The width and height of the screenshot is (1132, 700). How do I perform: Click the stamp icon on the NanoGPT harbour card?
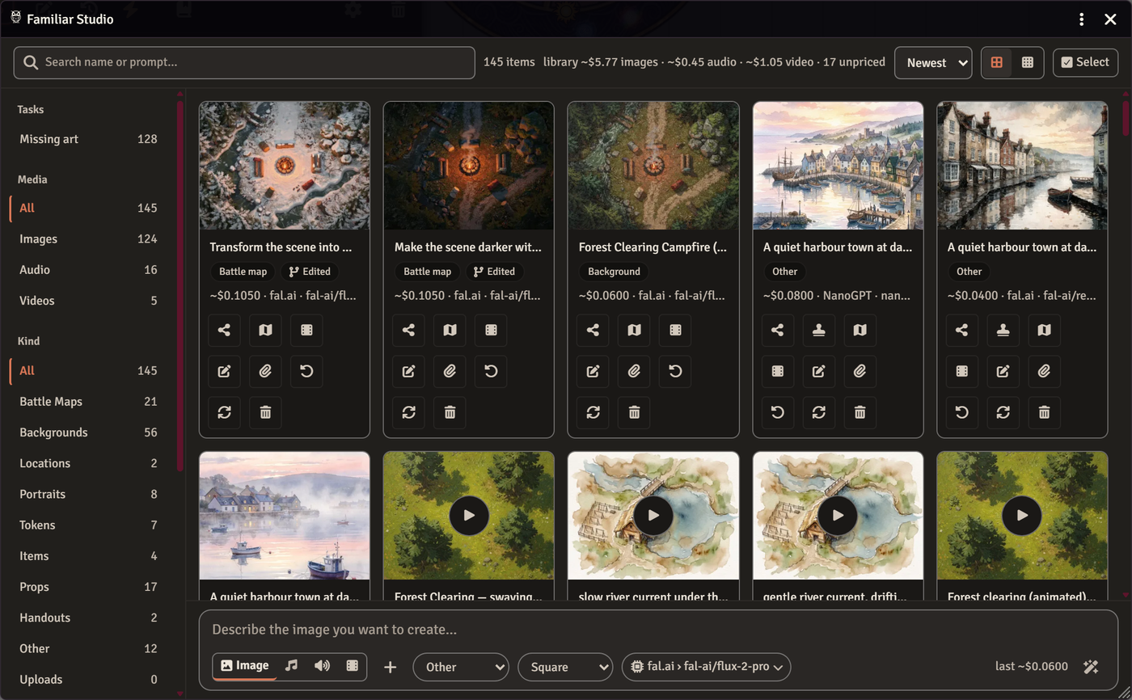point(818,330)
